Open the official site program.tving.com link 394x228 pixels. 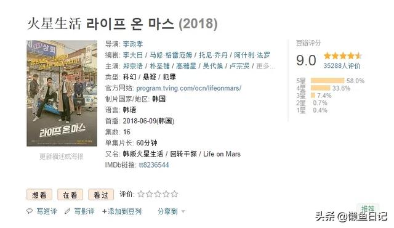point(189,88)
